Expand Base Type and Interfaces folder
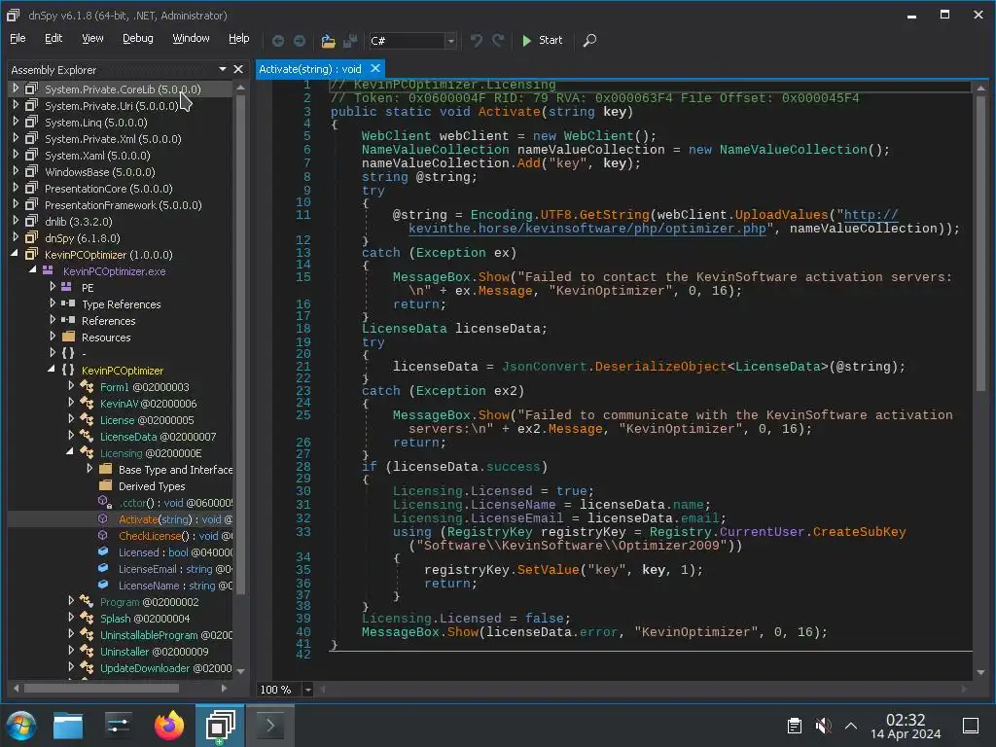Screen dimensions: 996x747 (x=89, y=468)
